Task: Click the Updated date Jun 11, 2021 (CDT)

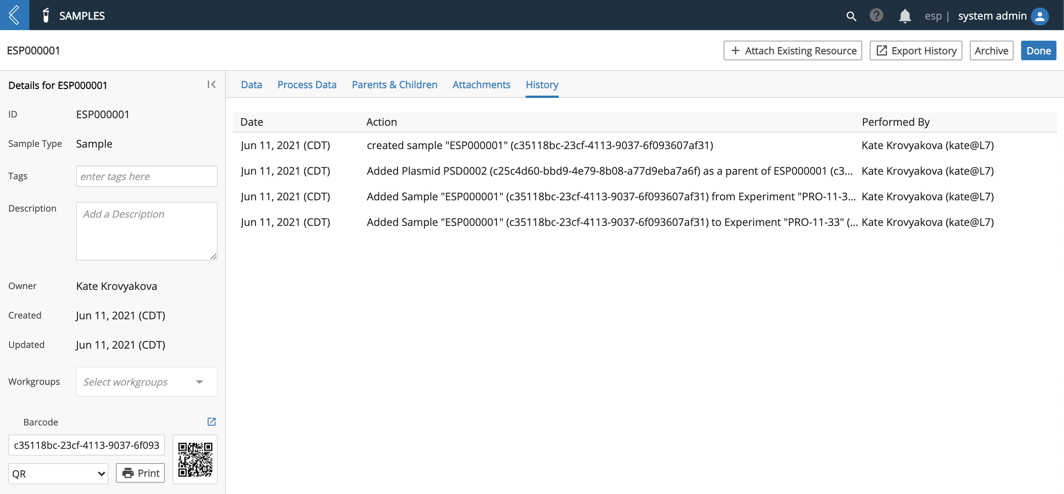Action: coord(120,345)
